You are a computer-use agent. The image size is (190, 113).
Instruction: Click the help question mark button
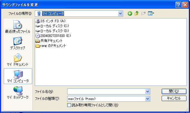tap(178, 5)
